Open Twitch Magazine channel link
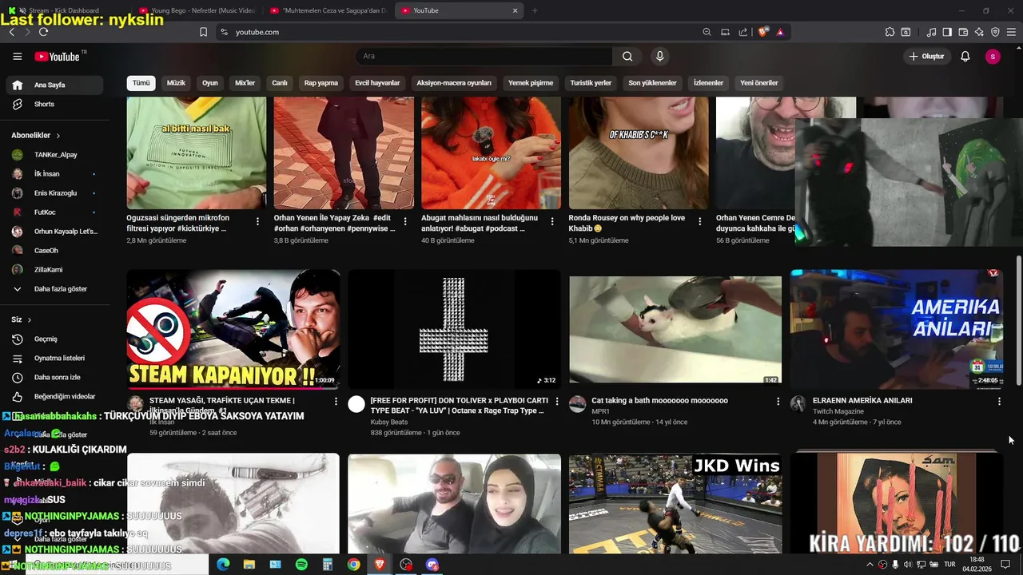Viewport: 1023px width, 575px height. 838,411
